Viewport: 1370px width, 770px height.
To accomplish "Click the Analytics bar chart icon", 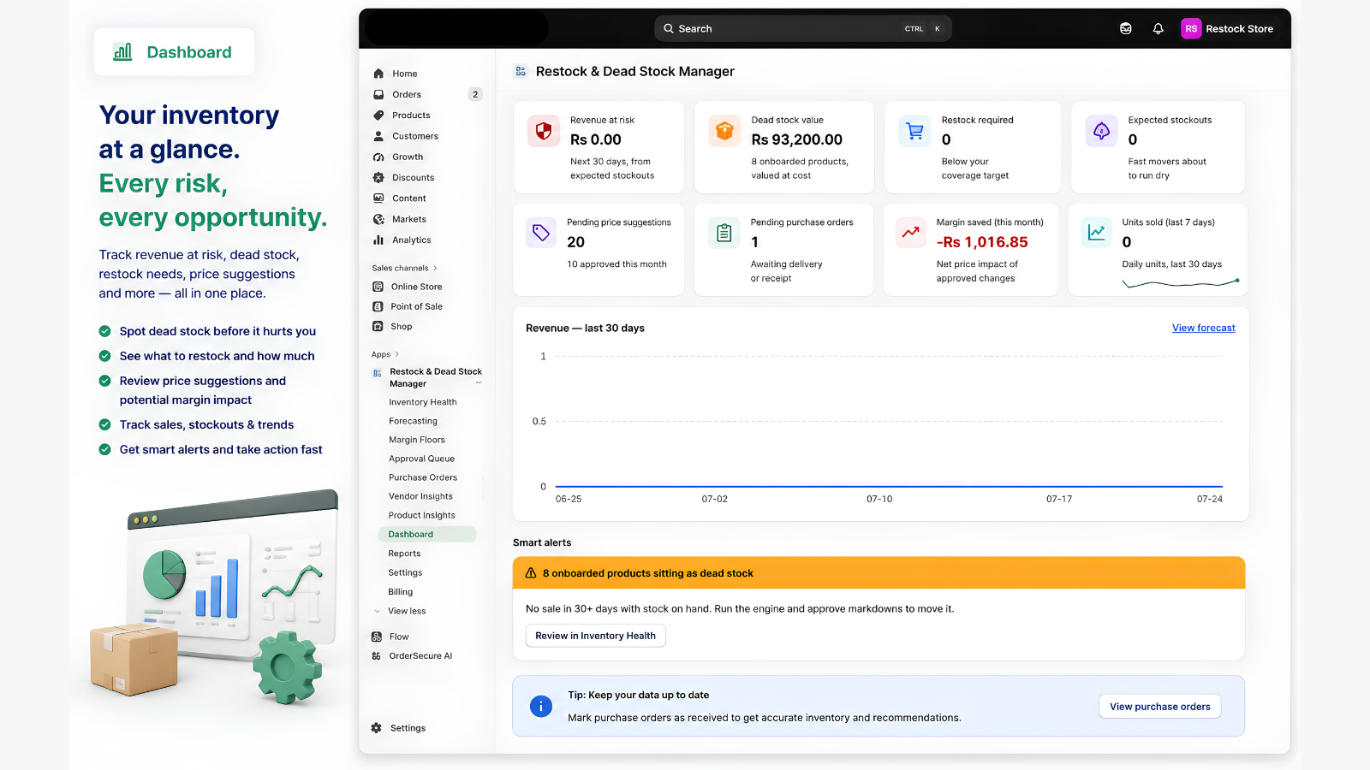I will coord(378,240).
